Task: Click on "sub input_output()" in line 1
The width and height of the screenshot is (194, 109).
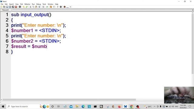Action: pyautogui.click(x=31, y=15)
